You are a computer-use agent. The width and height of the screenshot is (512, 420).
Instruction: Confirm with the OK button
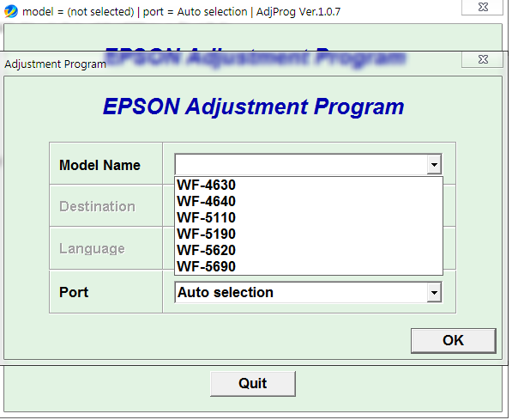tap(453, 340)
